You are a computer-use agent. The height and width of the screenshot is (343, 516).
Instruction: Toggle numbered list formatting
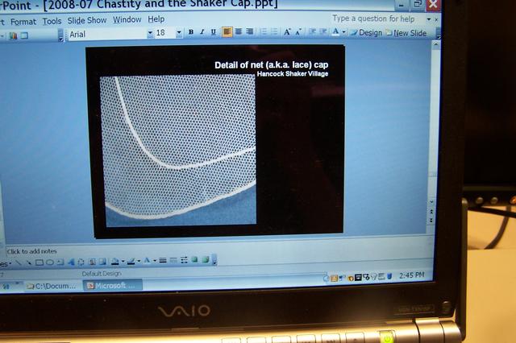pos(264,32)
